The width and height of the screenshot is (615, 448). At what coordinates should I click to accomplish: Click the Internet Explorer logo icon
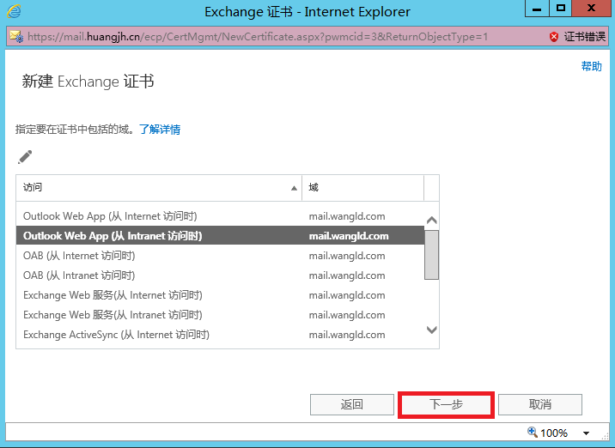[14, 11]
